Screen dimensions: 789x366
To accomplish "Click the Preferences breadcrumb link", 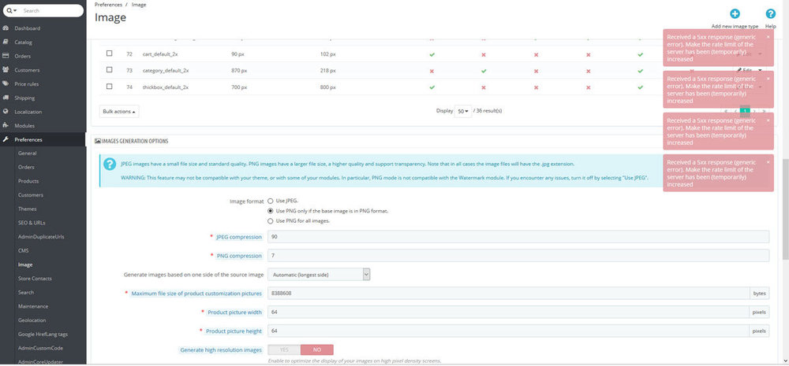I will (x=108, y=5).
